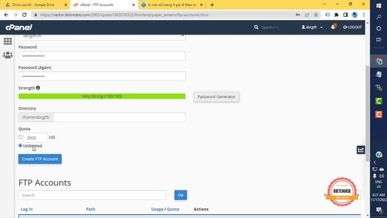This screenshot has height=218, width=387.
Task: Bookmark this page with star icon
Action: pos(316,15)
